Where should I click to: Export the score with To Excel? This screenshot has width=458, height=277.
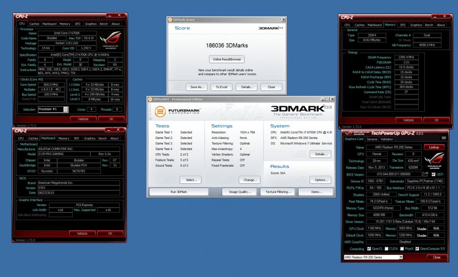tap(221, 87)
